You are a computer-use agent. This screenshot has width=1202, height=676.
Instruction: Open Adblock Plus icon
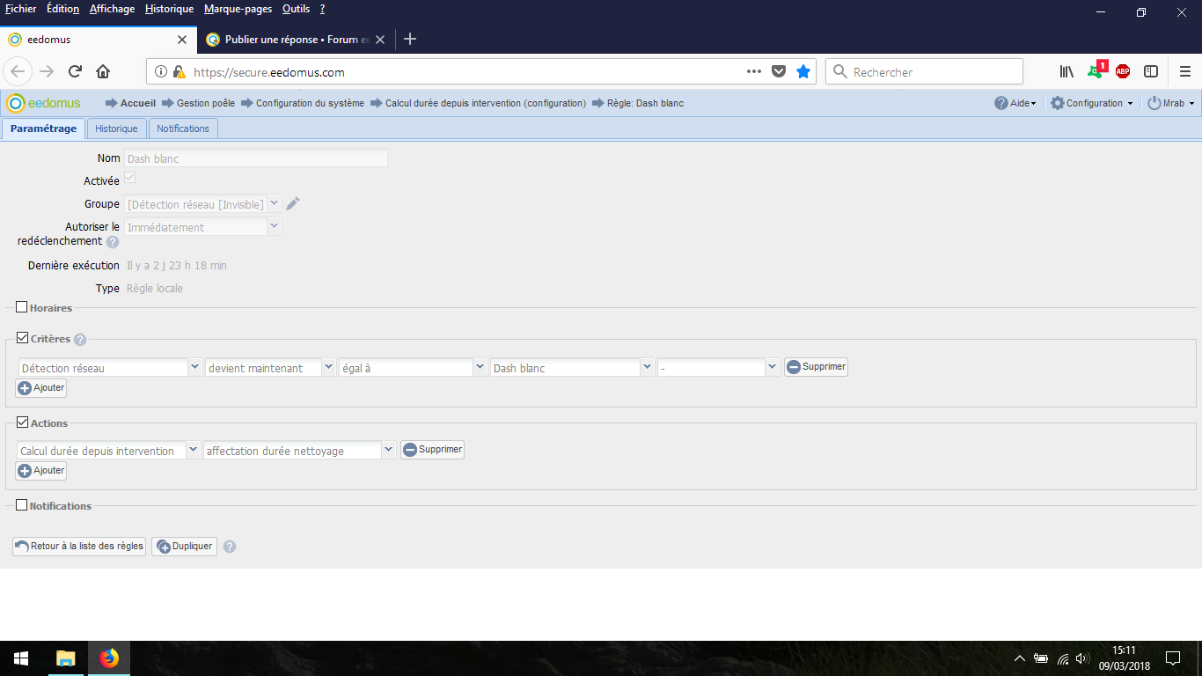point(1123,71)
